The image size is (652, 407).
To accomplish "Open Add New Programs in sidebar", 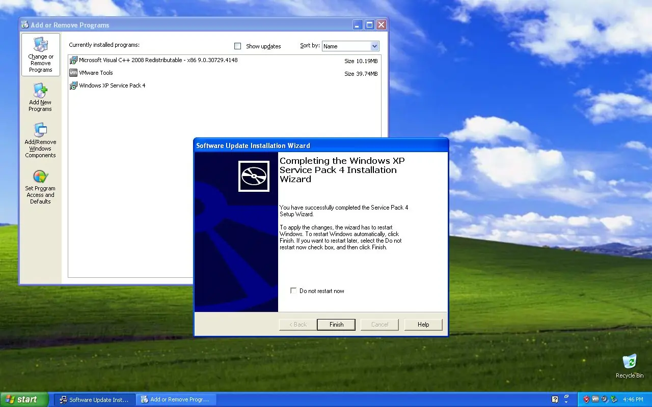I will pyautogui.click(x=40, y=98).
